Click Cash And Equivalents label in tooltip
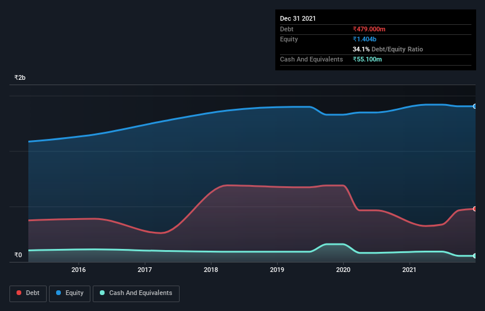Image resolution: width=485 pixels, height=311 pixels. [311, 59]
